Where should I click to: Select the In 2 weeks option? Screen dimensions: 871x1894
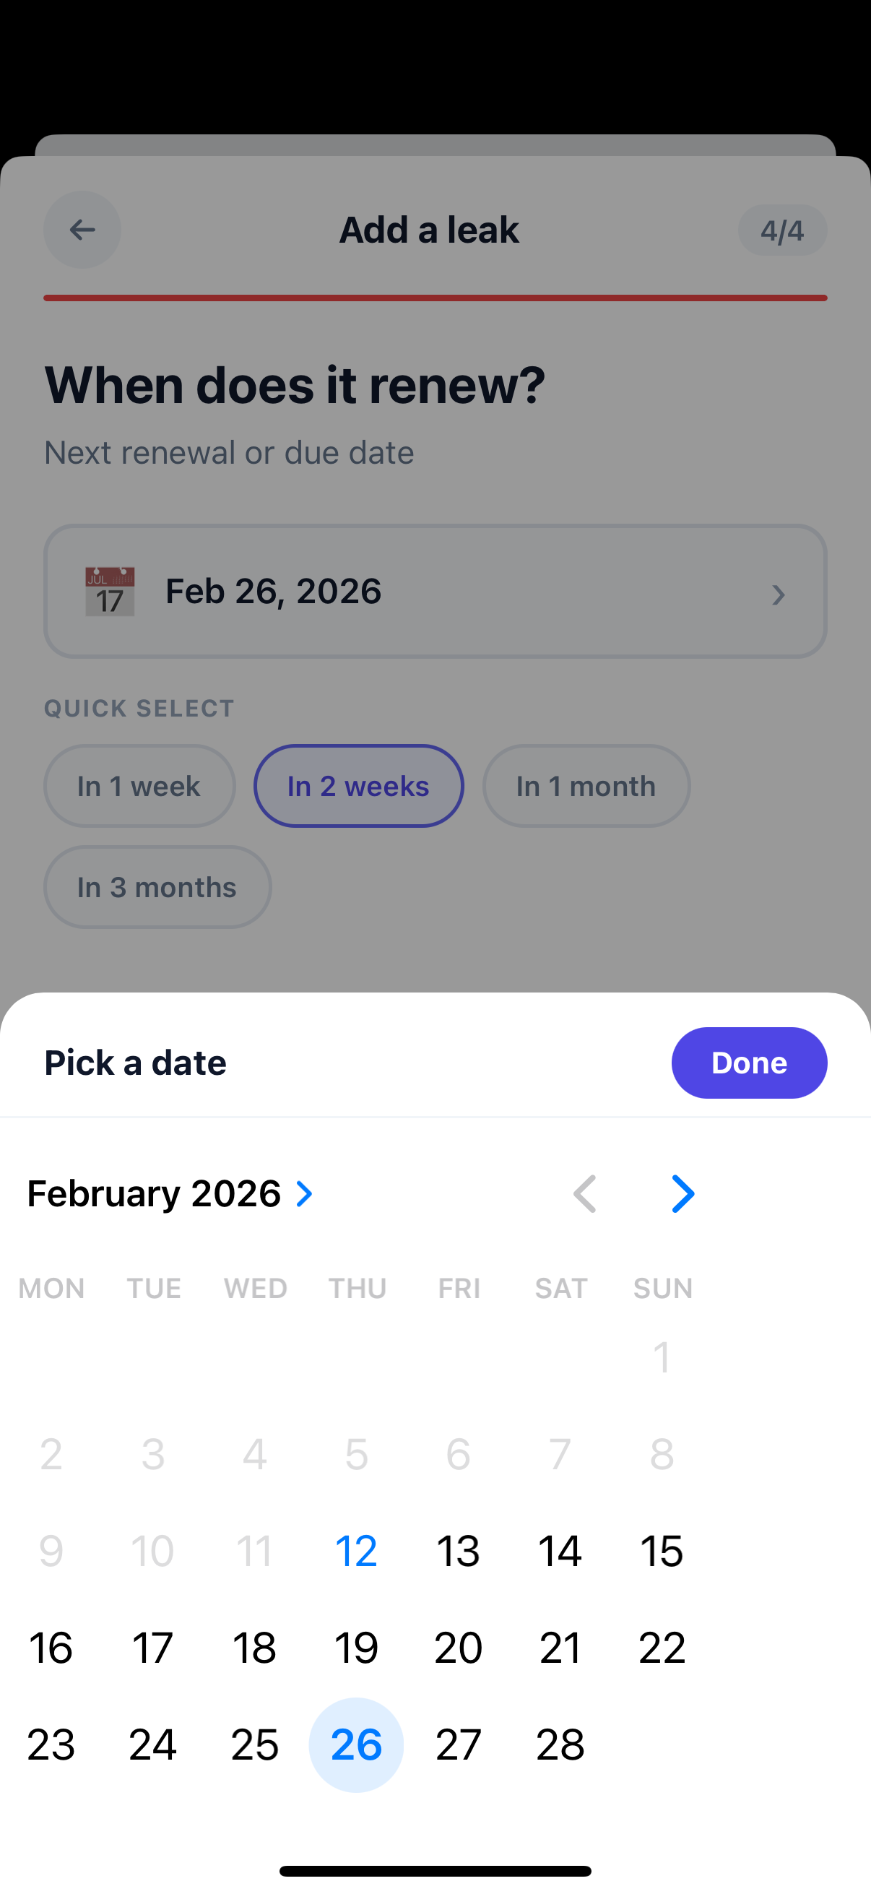pyautogui.click(x=359, y=786)
